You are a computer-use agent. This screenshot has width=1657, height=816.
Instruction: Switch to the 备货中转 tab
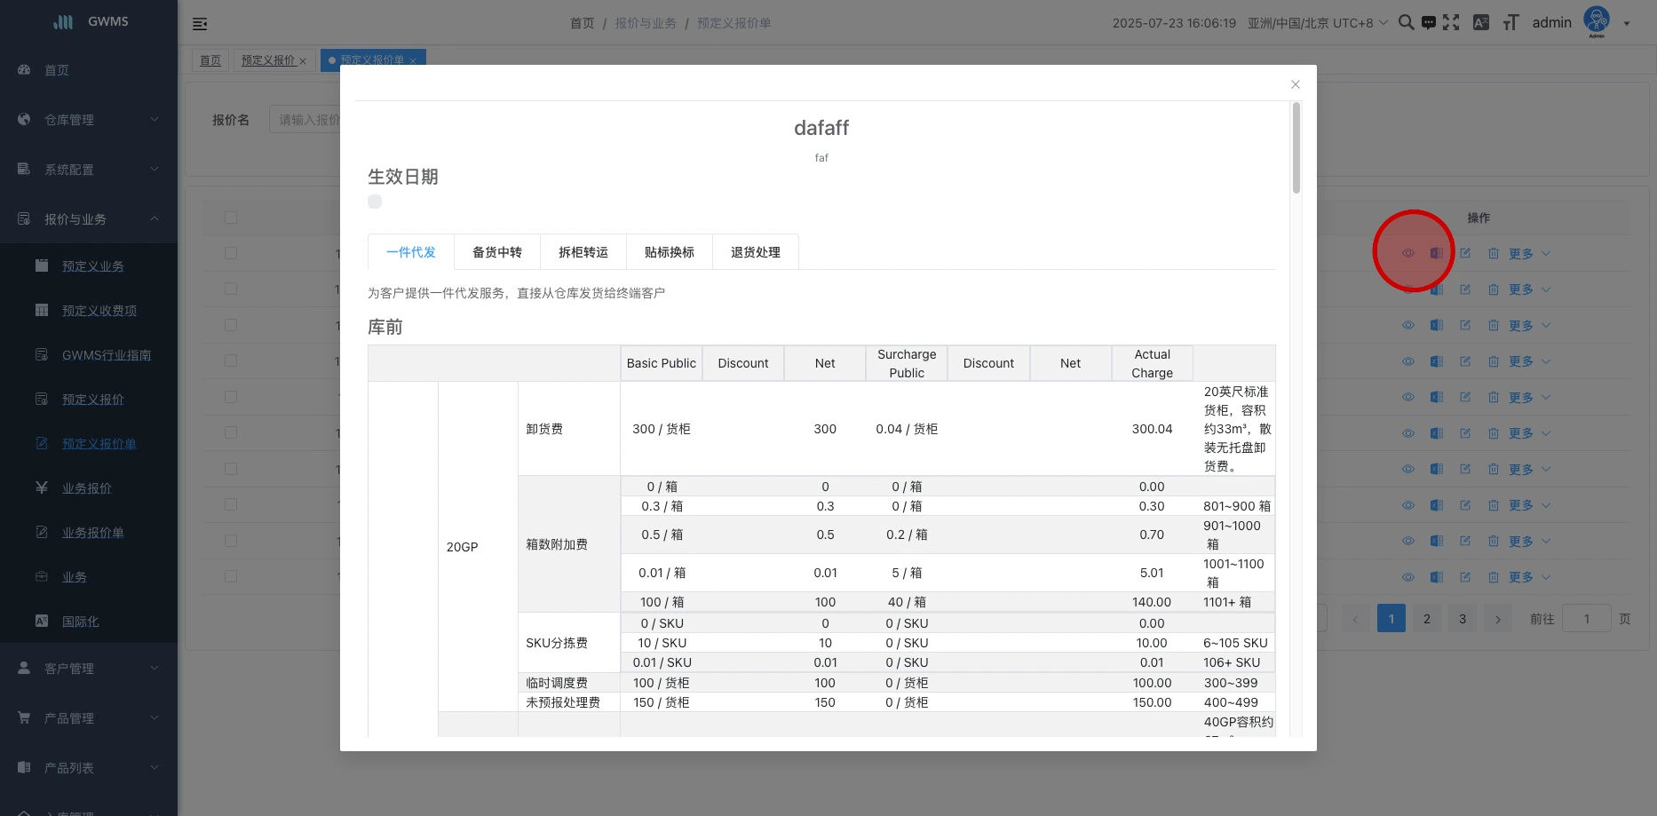(x=496, y=252)
